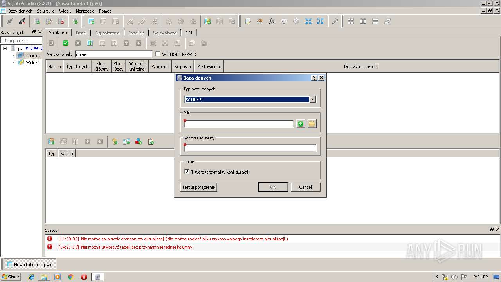Screen dimensions: 501x282
Task: Click the disconnect from database icon
Action: tap(22, 22)
